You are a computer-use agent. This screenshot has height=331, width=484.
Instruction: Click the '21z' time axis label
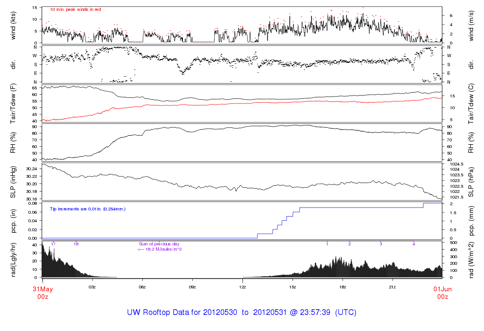tap(392, 287)
